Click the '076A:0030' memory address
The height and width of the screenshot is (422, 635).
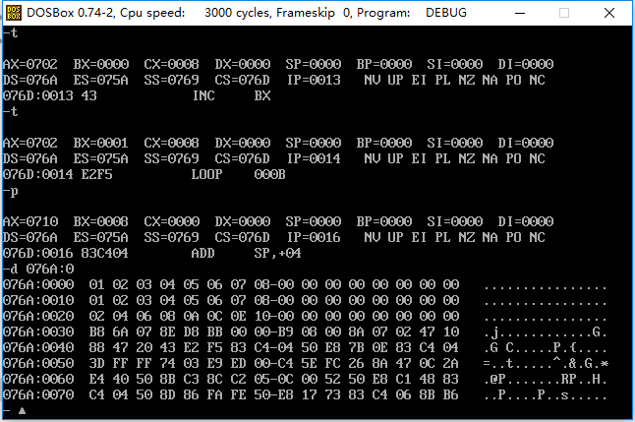[x=38, y=332]
